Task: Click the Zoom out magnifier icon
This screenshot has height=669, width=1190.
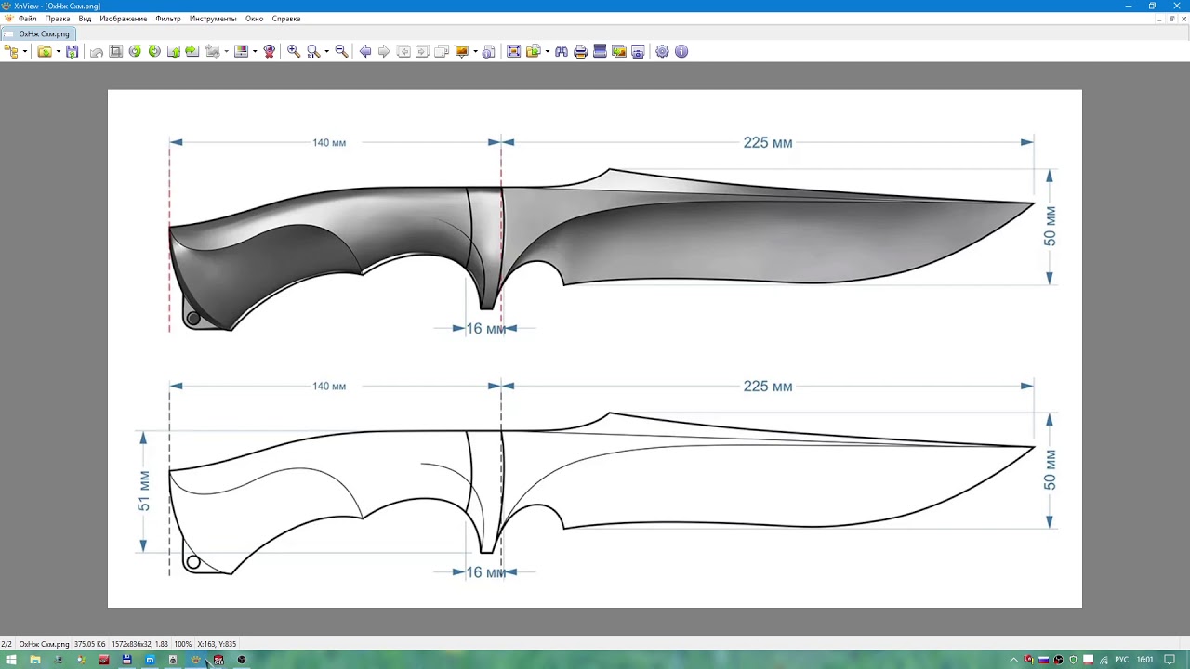Action: [x=341, y=52]
